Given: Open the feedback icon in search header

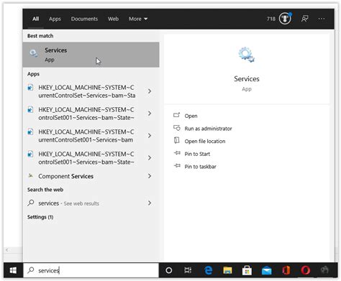Looking at the screenshot, I should [304, 19].
